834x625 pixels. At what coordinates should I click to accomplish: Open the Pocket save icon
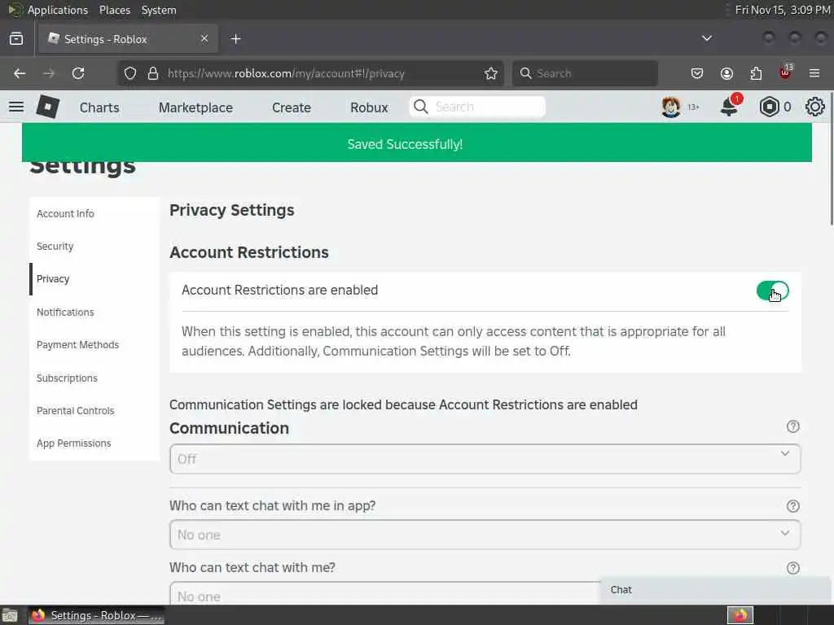tap(697, 73)
